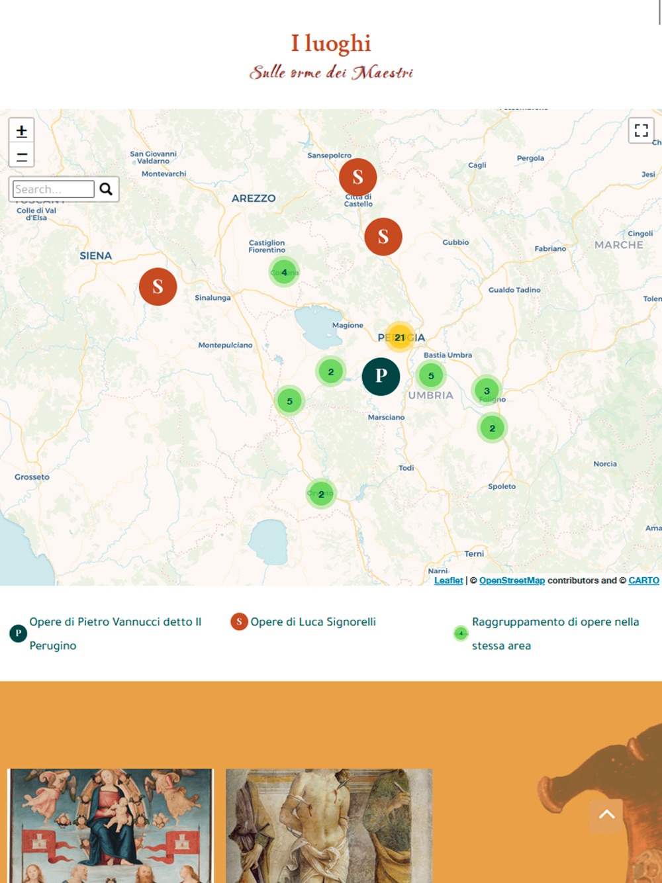Expand the cluster of 2 below Magione
The image size is (662, 883).
pyautogui.click(x=331, y=372)
